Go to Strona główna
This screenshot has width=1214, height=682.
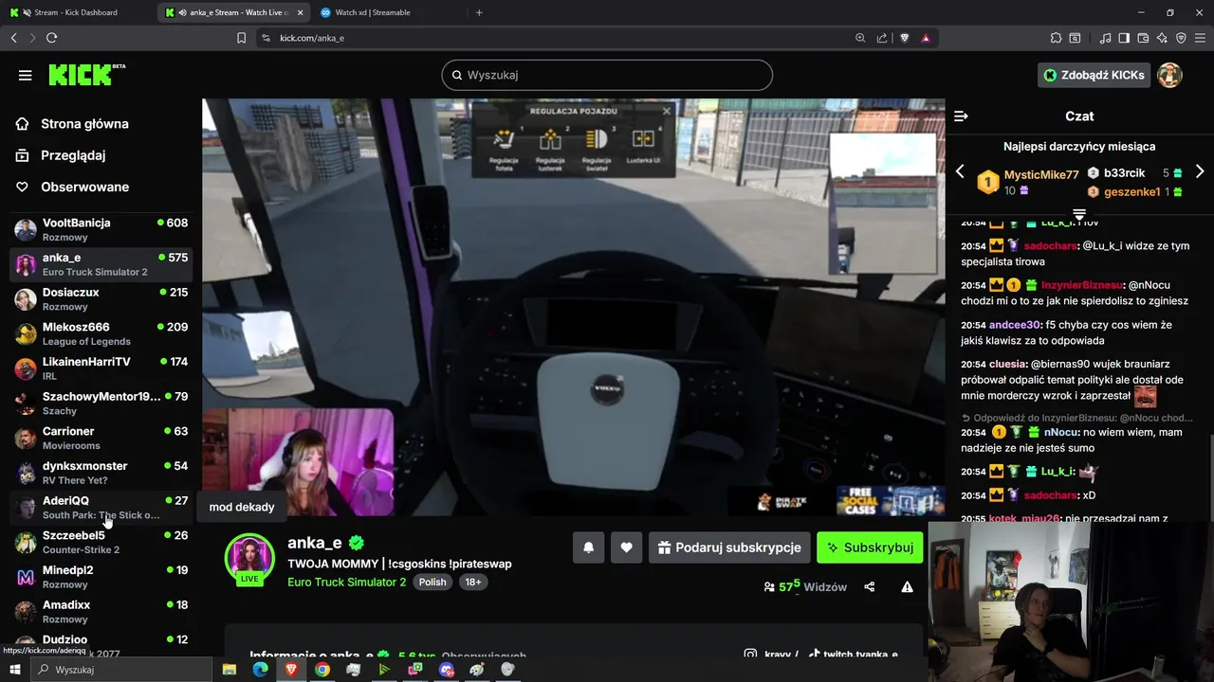point(84,124)
